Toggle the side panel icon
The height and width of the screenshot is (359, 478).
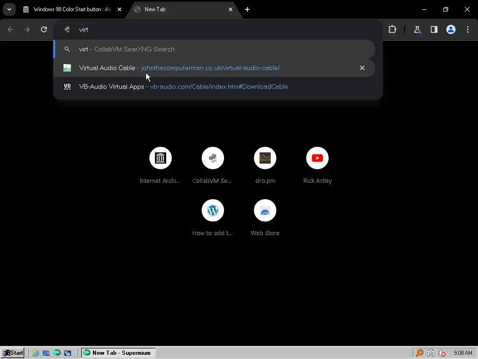pyautogui.click(x=434, y=29)
